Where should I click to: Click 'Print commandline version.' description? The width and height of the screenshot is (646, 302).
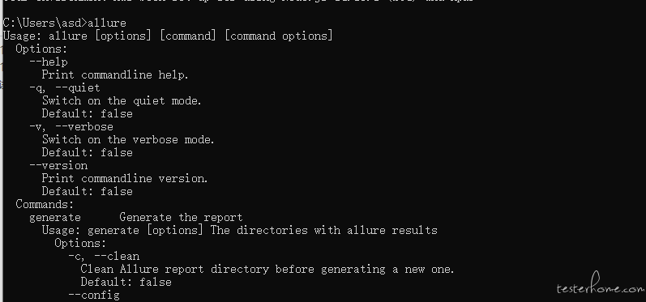pos(125,178)
